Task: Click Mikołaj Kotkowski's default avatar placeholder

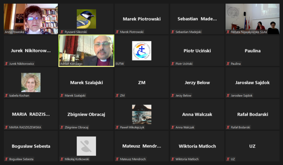Action: pyautogui.click(x=86, y=146)
